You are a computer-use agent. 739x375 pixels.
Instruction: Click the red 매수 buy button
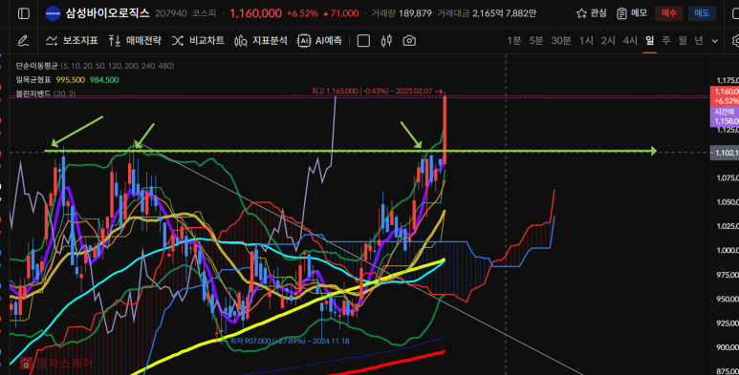tap(668, 13)
